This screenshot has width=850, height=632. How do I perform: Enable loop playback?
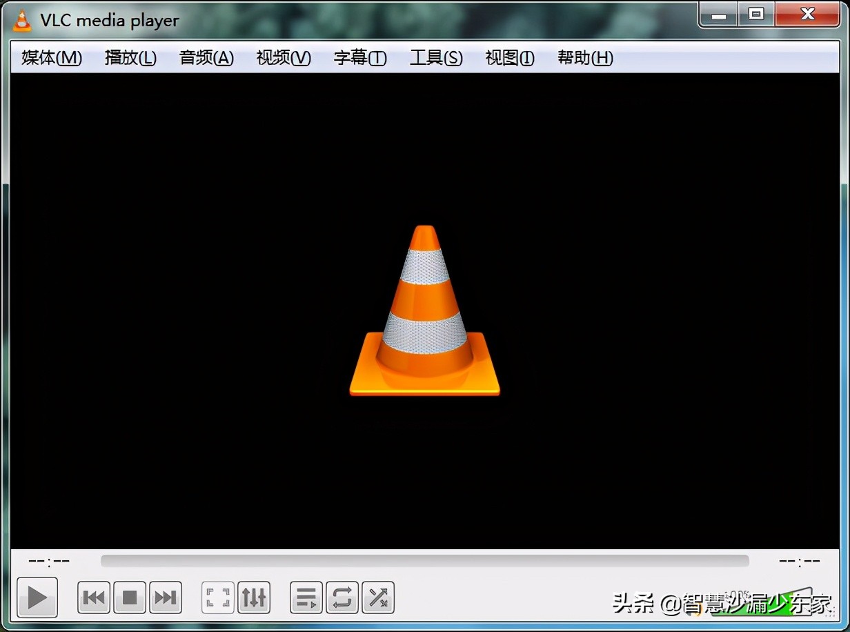342,598
